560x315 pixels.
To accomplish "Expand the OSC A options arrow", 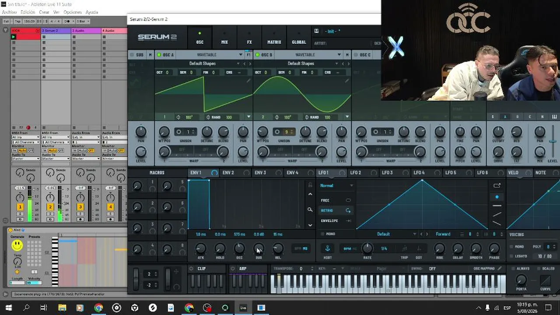I will (248, 117).
